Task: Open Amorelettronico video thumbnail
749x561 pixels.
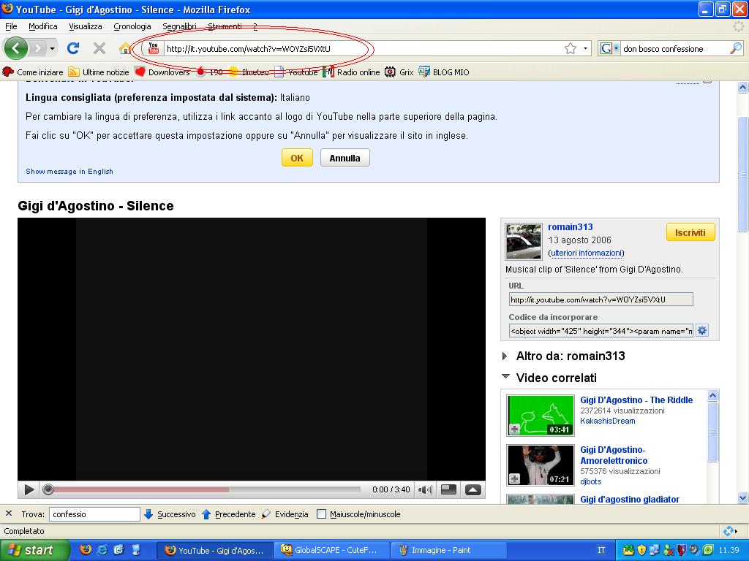Action: click(x=541, y=465)
